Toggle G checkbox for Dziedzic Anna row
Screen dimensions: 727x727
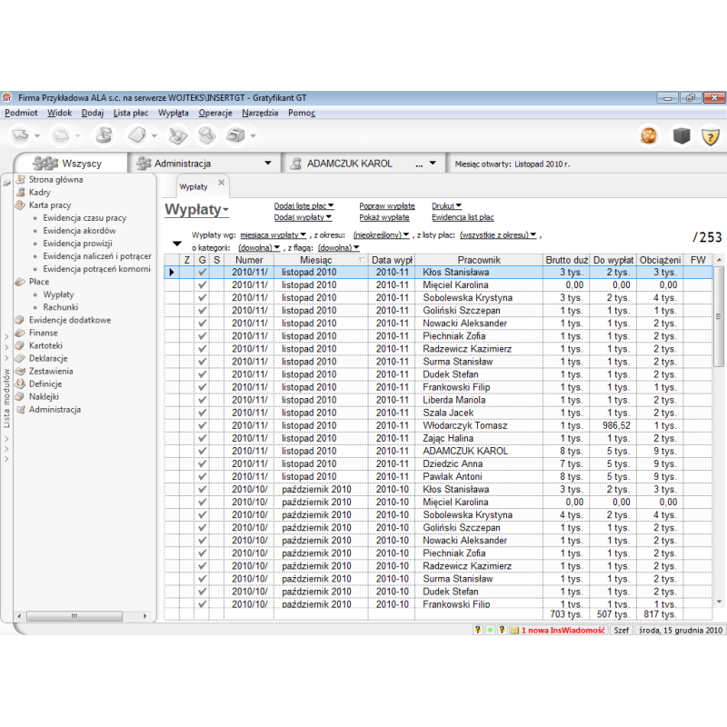[x=203, y=463]
